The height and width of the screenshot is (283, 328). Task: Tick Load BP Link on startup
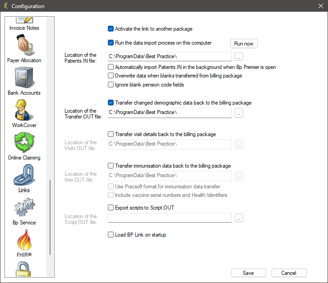[111, 235]
